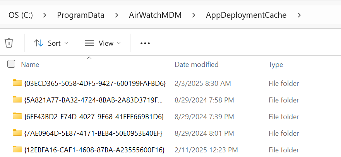Click the Delete trash can icon
Image resolution: width=341 pixels, height=157 pixels.
pyautogui.click(x=9, y=43)
